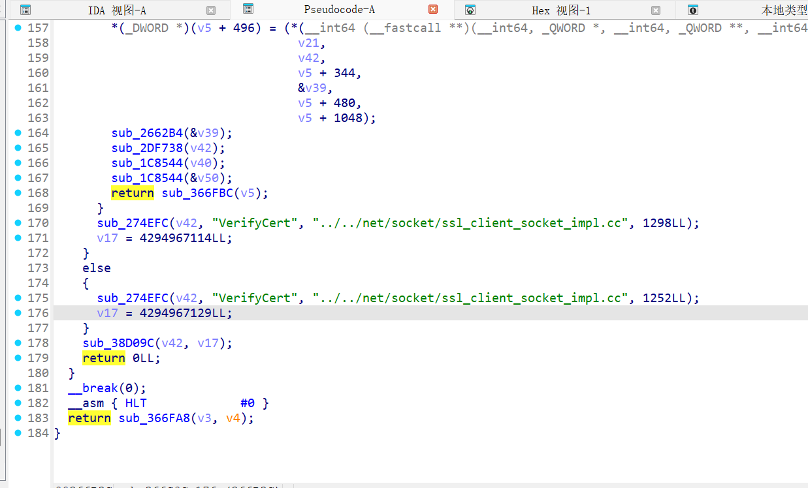Toggle breakpoint dot on line 183
Image resolution: width=808 pixels, height=488 pixels.
click(x=18, y=418)
